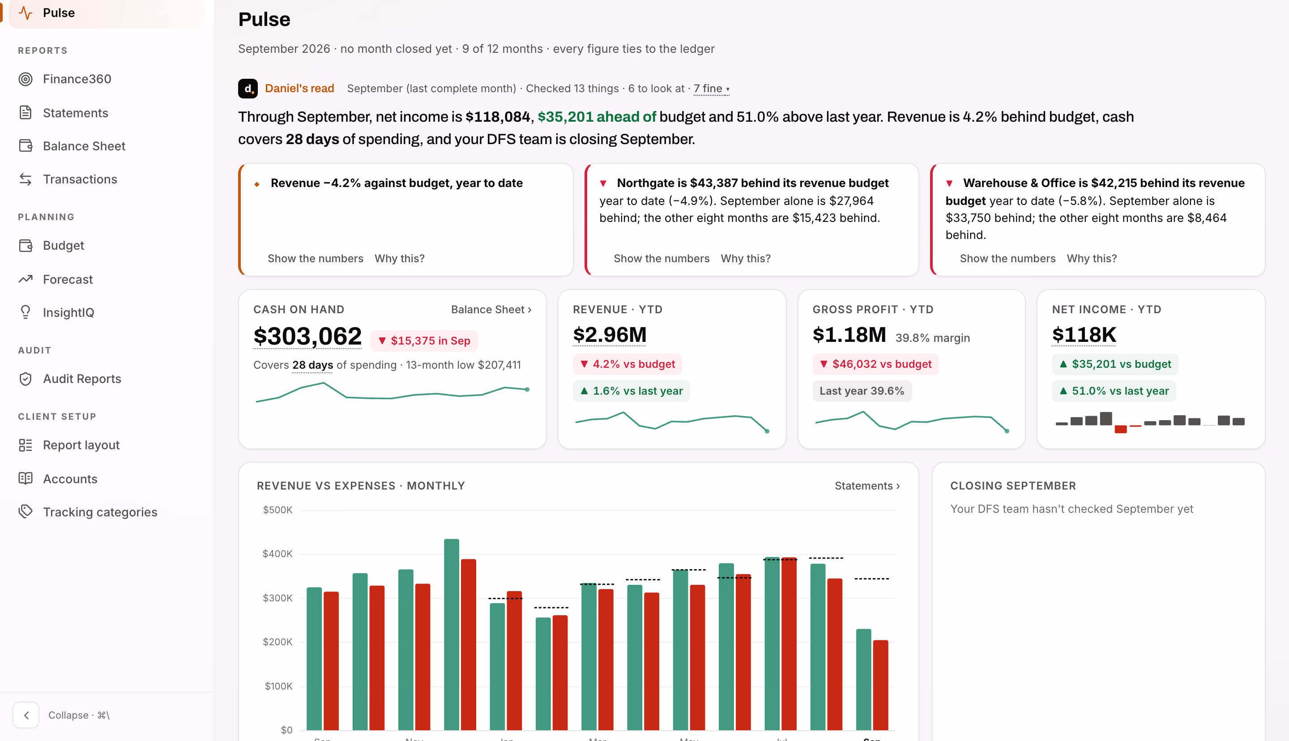Image resolution: width=1289 pixels, height=741 pixels.
Task: Click the 'Last year 39.6%' badge
Action: click(862, 391)
